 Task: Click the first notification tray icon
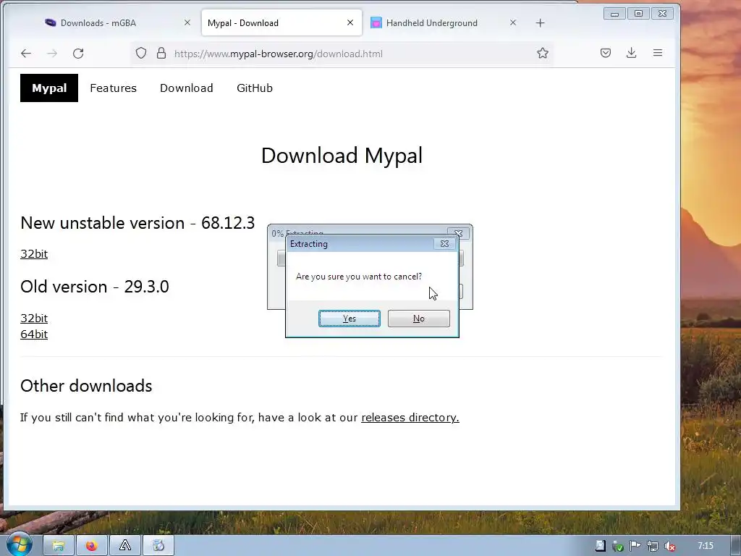(600, 546)
